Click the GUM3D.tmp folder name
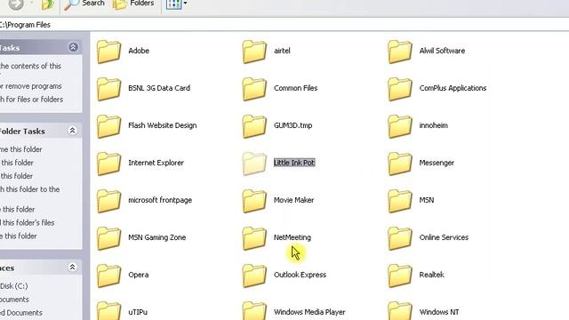The image size is (569, 320). 293,125
